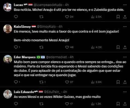Viewport: 130px width, 108px height.
Task: Open Luis Eduardo's avatar photo
Action: pos(8,94)
